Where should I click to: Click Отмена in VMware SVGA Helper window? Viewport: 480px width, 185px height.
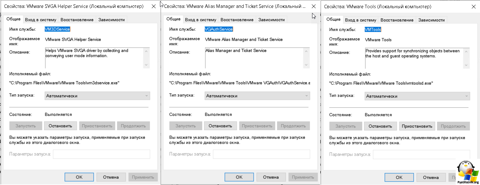click(x=111, y=177)
